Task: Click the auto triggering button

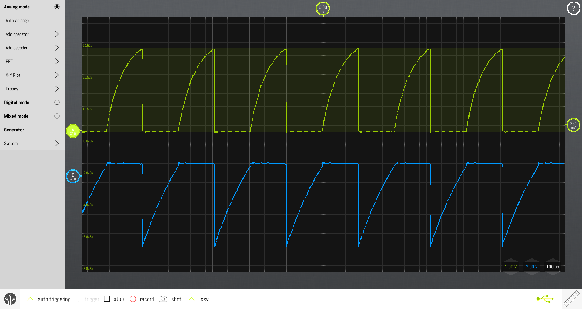Action: pyautogui.click(x=54, y=299)
